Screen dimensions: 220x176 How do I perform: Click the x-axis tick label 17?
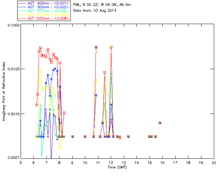click(x=175, y=163)
